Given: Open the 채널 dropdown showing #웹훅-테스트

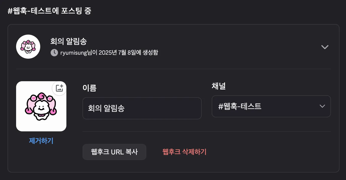Looking at the screenshot, I should tap(271, 106).
